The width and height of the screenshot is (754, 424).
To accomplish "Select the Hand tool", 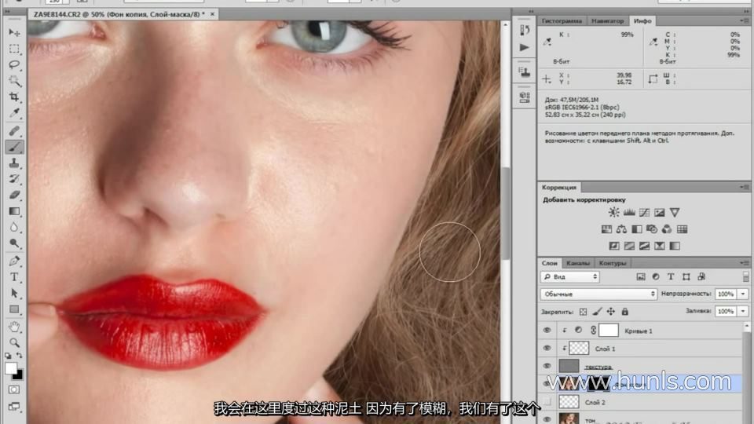I will click(x=14, y=327).
